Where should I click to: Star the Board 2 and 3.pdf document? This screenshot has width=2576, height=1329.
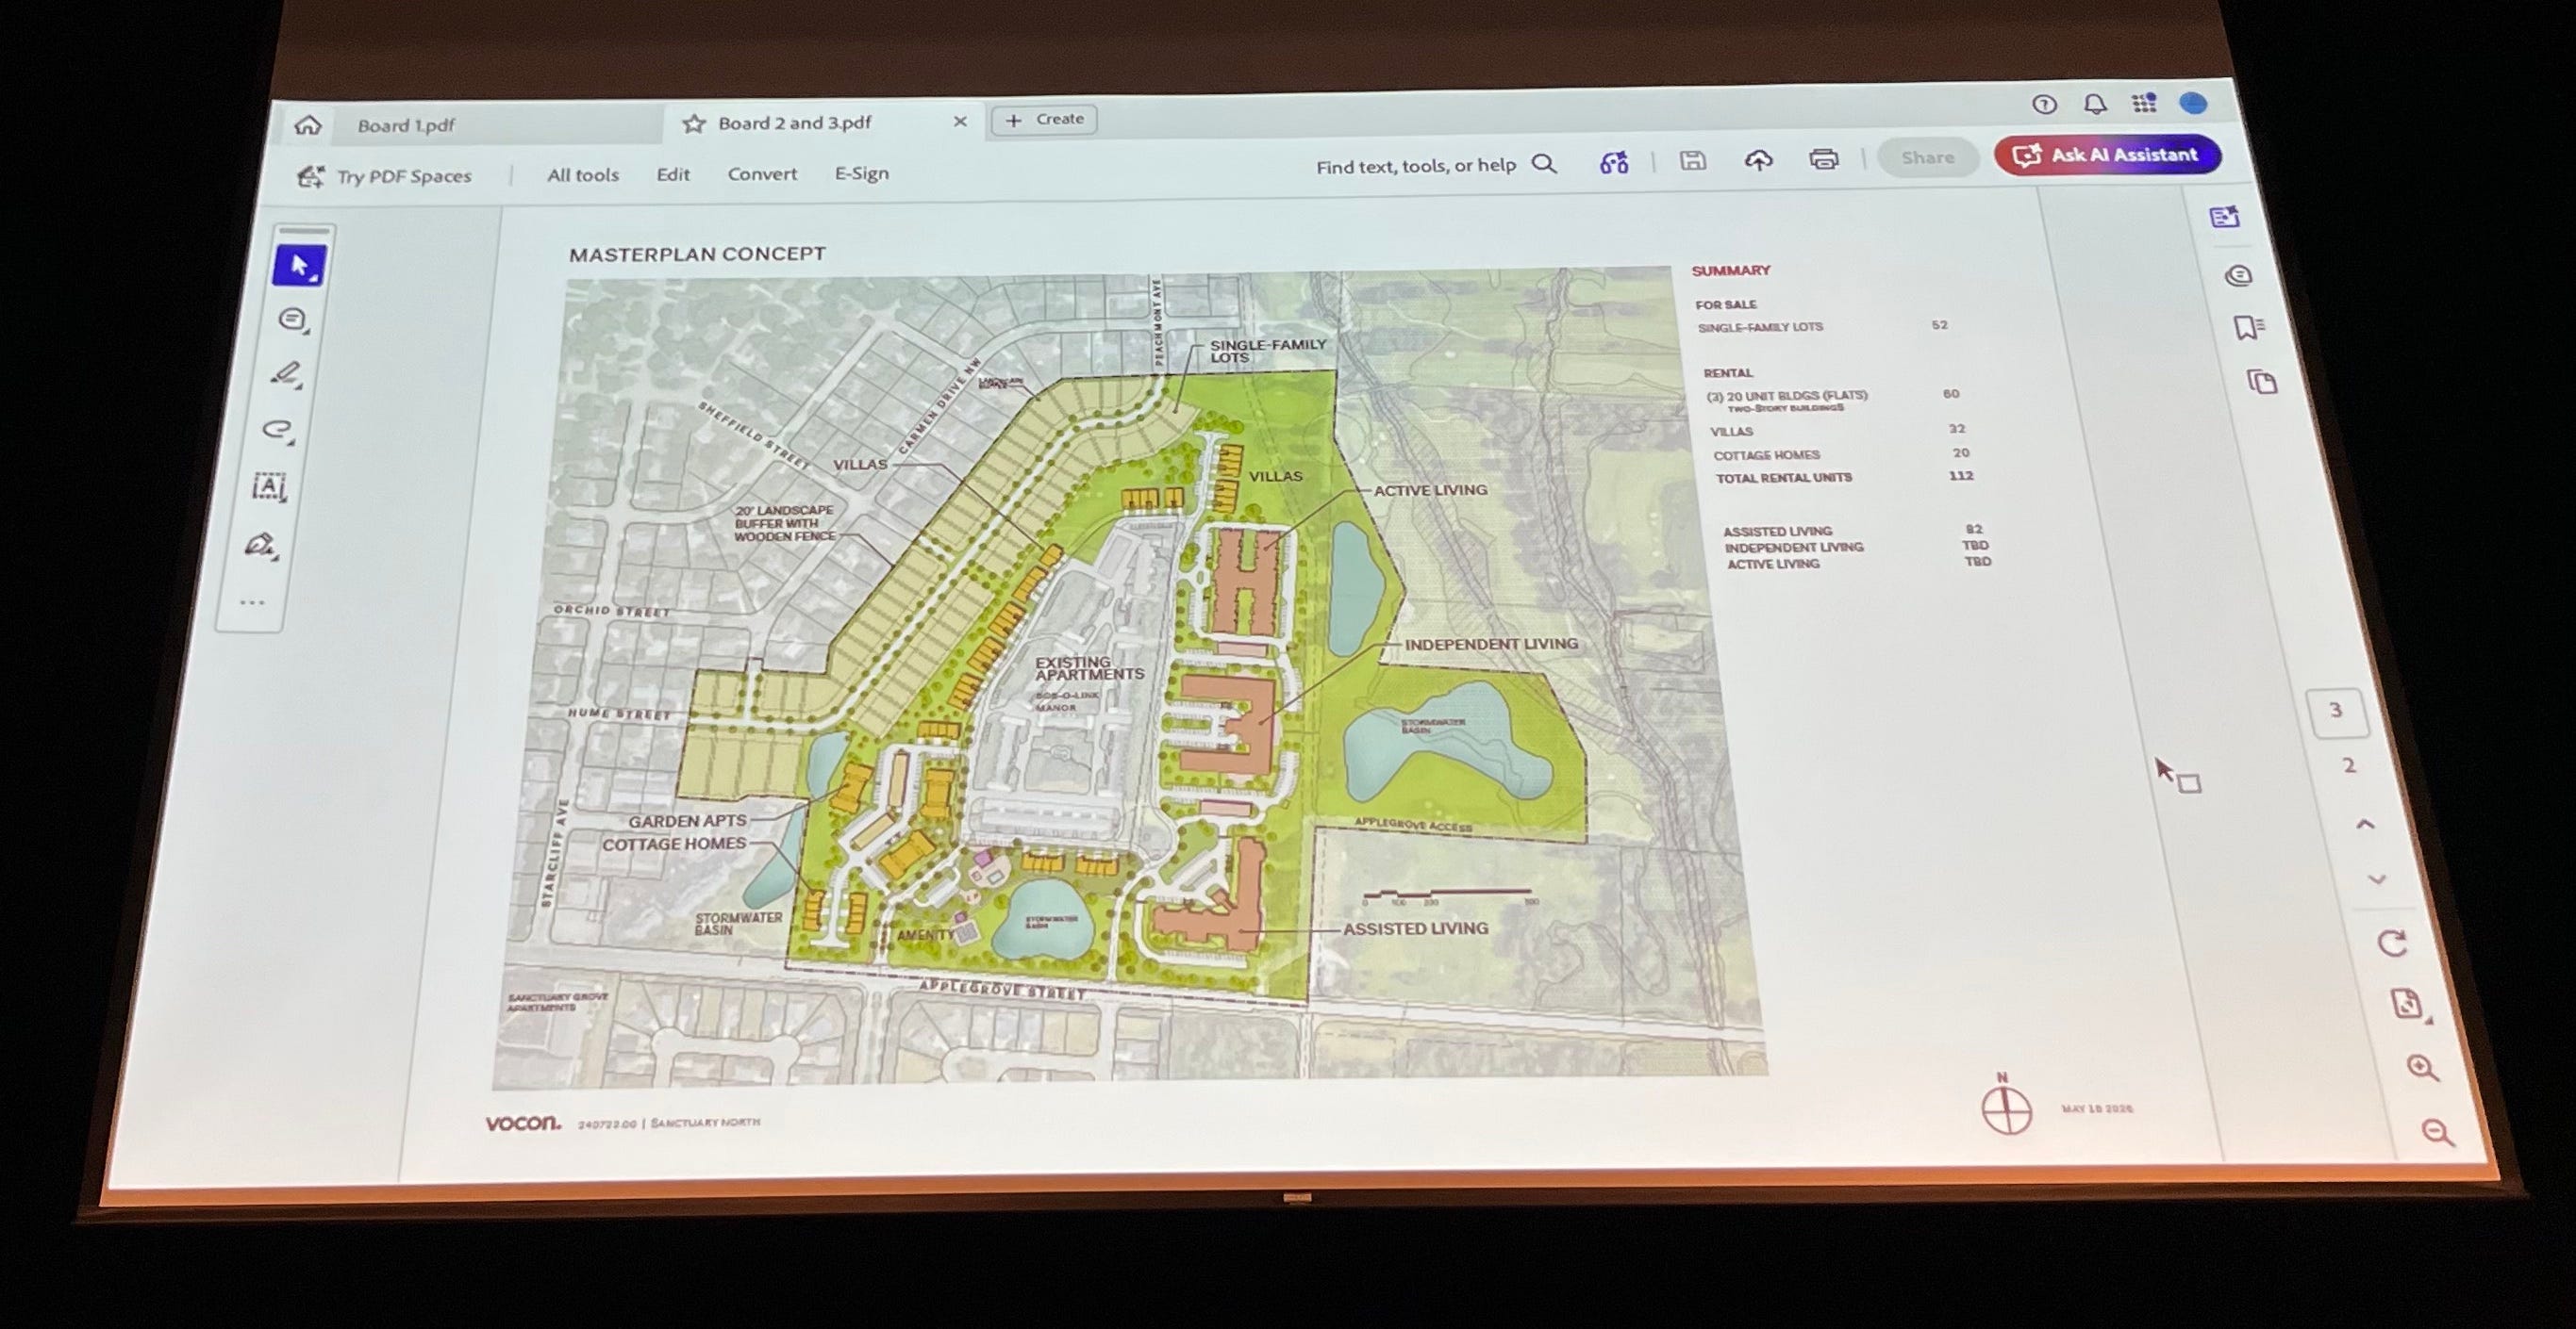click(x=693, y=123)
